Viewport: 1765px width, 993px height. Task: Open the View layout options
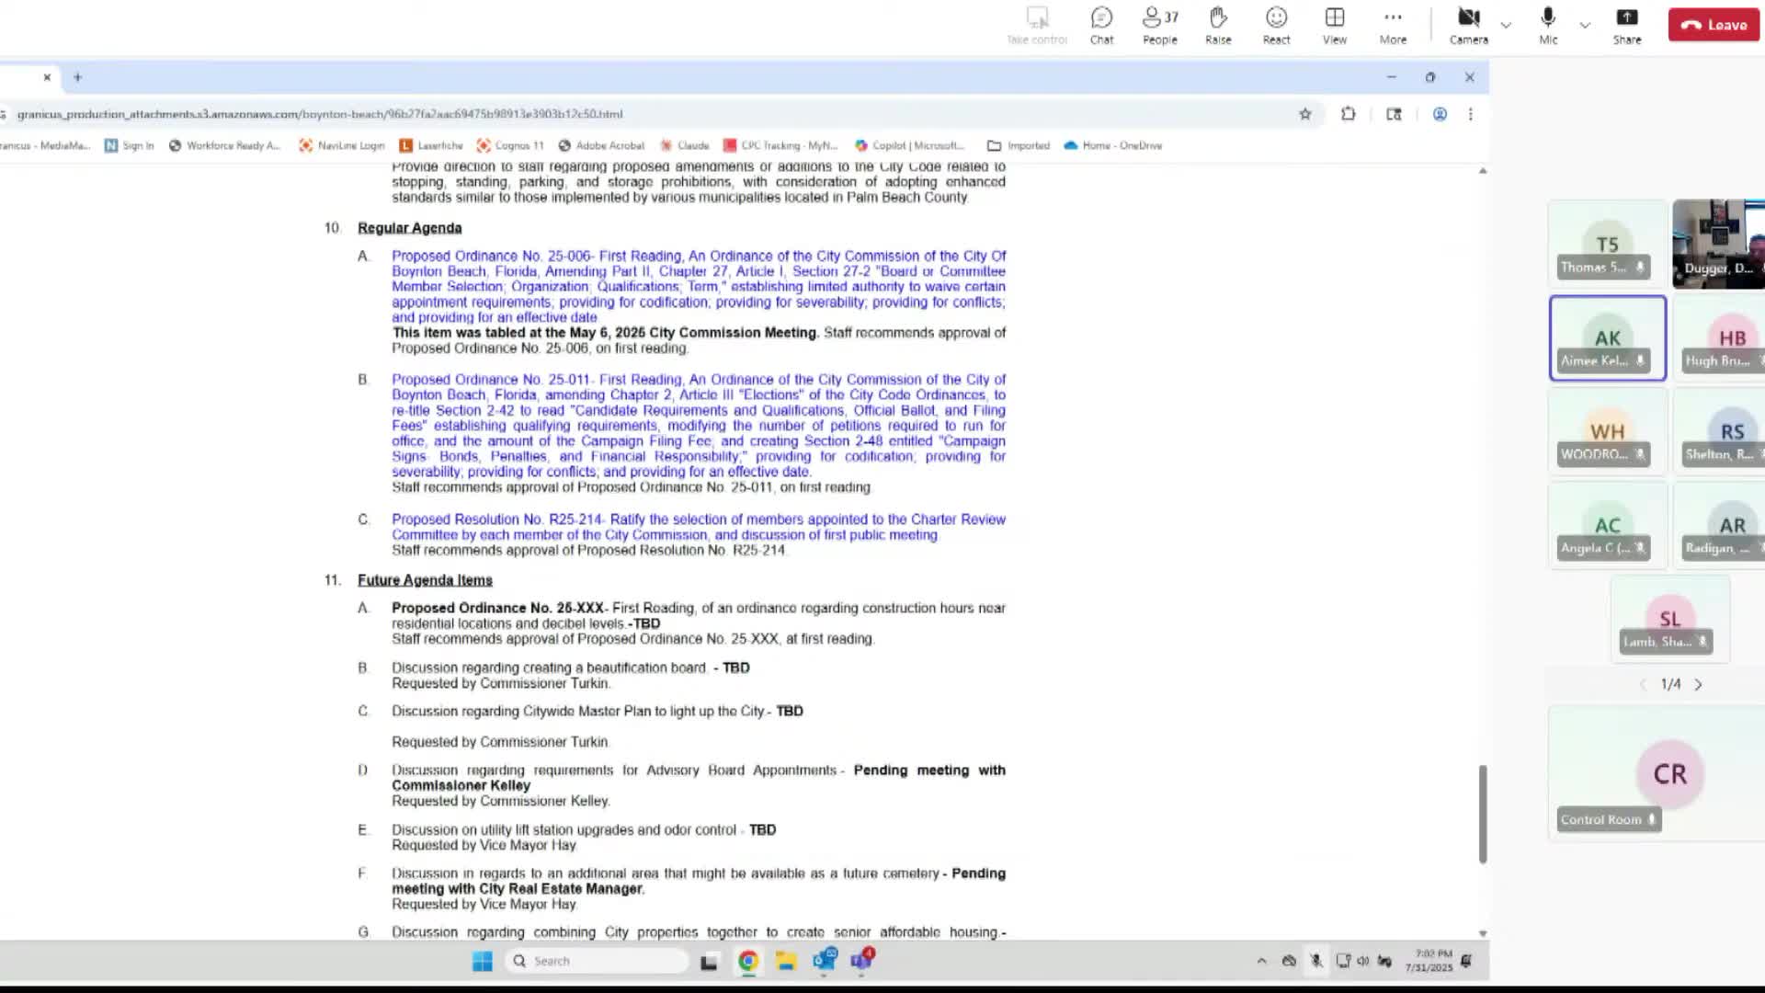1334,26
